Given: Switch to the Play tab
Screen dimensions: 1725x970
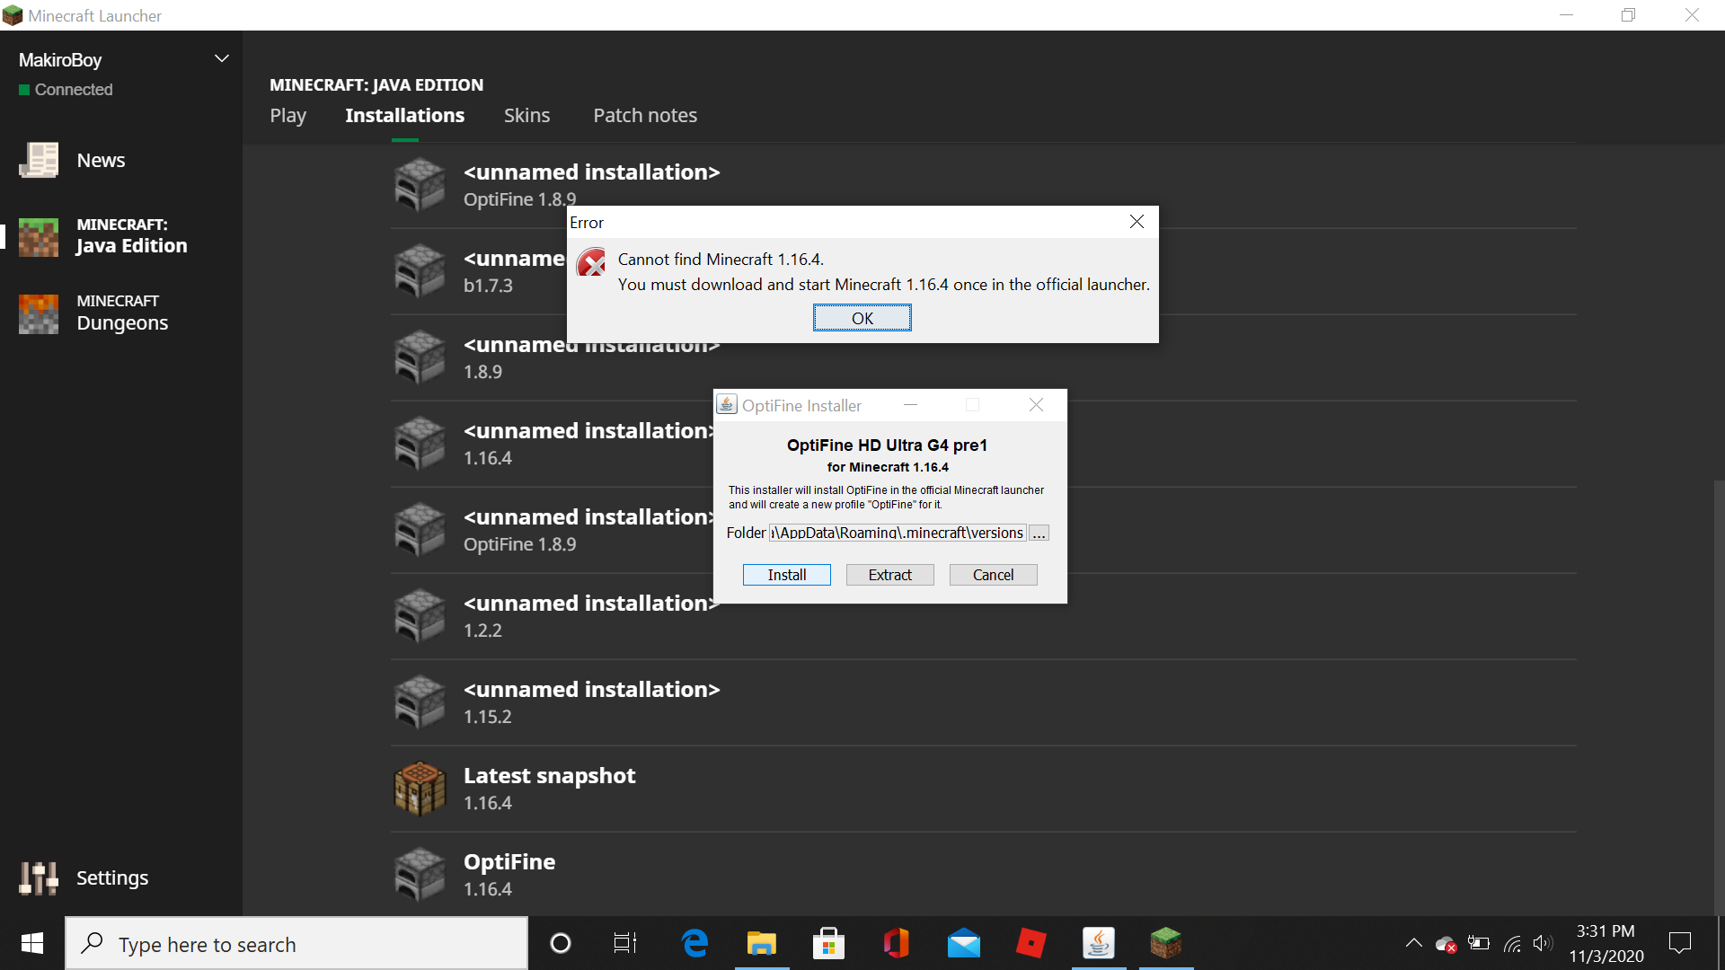Looking at the screenshot, I should (x=287, y=115).
